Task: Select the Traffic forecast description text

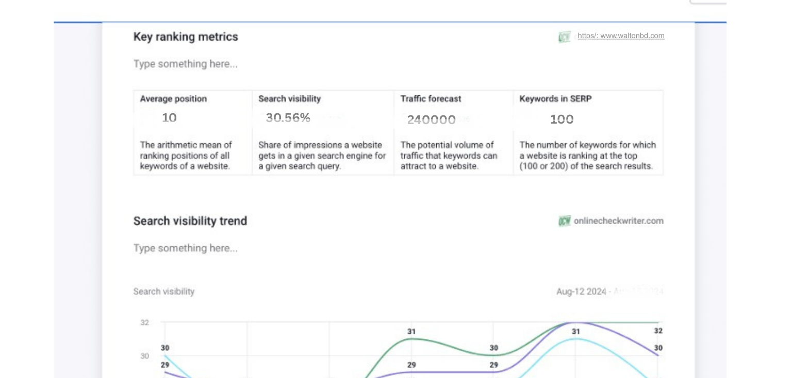Action: click(x=449, y=156)
